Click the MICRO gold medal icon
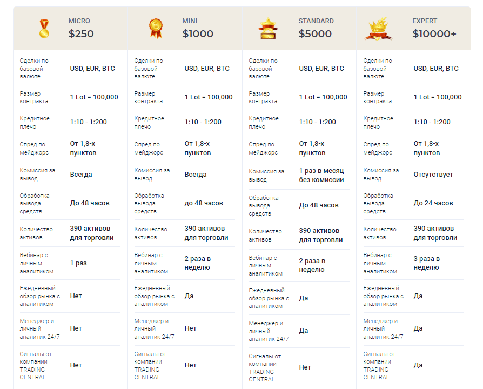 coord(44,29)
